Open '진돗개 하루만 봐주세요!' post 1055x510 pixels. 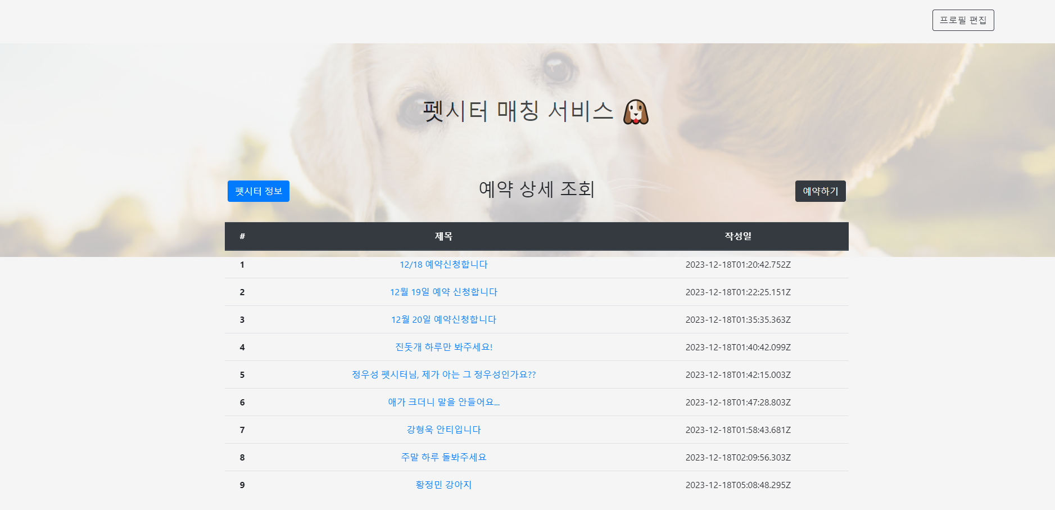point(444,347)
